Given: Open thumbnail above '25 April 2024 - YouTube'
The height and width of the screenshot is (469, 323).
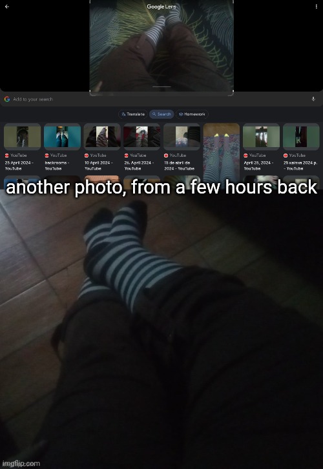Looking at the screenshot, I should coord(22,136).
